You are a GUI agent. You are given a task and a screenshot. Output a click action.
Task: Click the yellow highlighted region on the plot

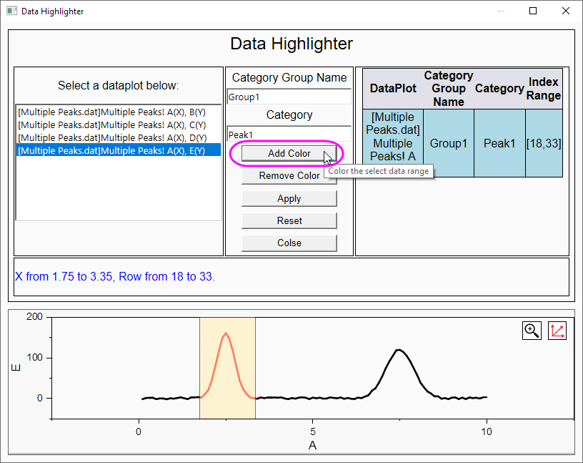pos(226,365)
